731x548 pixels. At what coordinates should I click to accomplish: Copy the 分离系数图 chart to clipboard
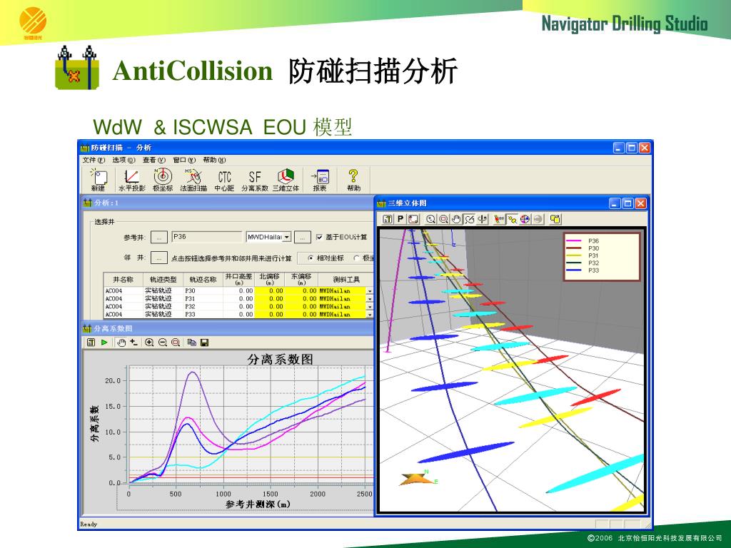191,342
